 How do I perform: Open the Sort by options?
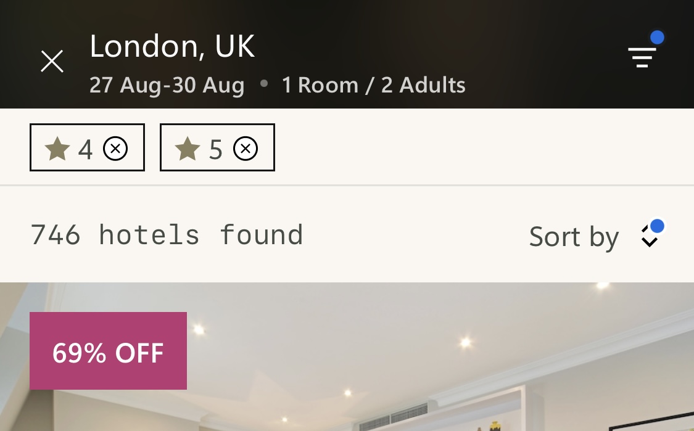[574, 237]
